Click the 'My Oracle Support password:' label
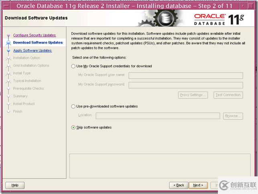Screen dimensions: 258x194 tap(102, 84)
